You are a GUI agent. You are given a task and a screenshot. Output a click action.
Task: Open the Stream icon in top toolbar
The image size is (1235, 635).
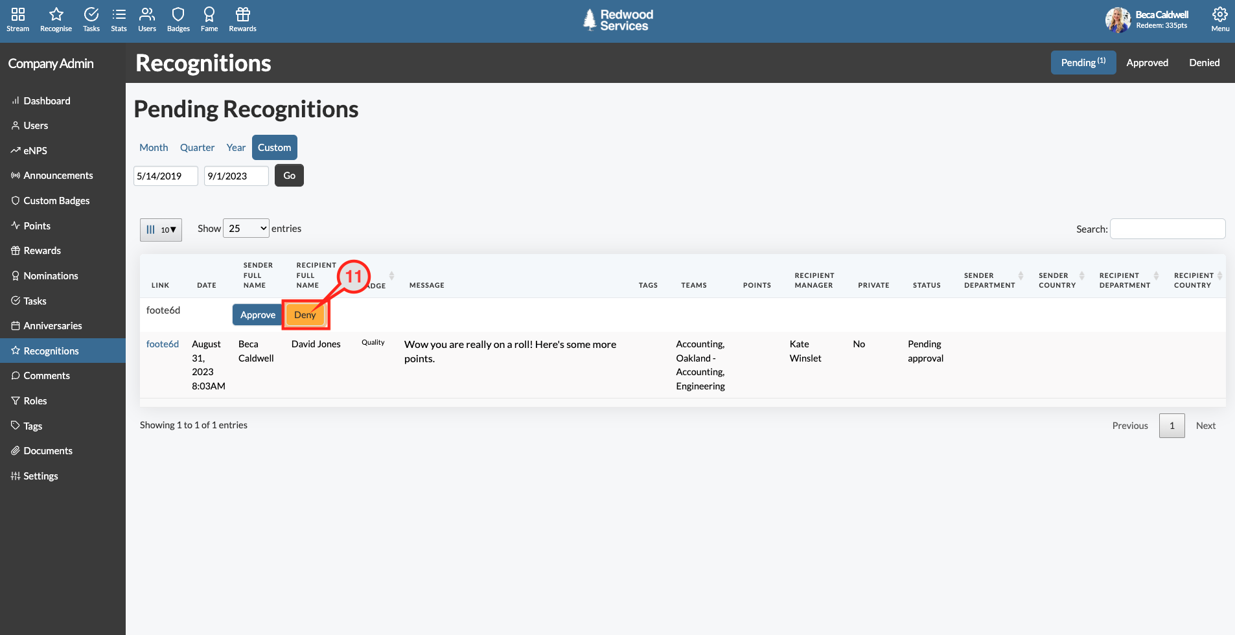point(17,19)
